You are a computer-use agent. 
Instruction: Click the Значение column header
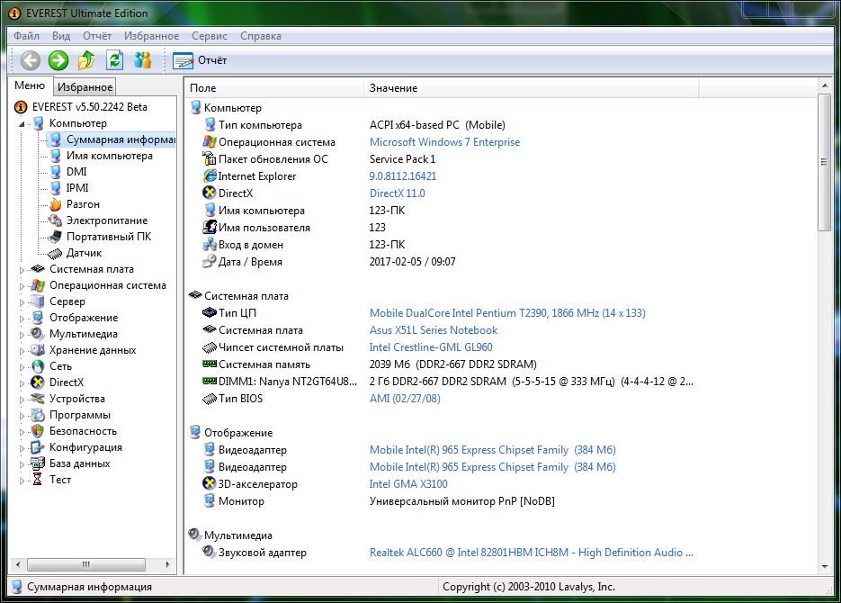click(532, 88)
